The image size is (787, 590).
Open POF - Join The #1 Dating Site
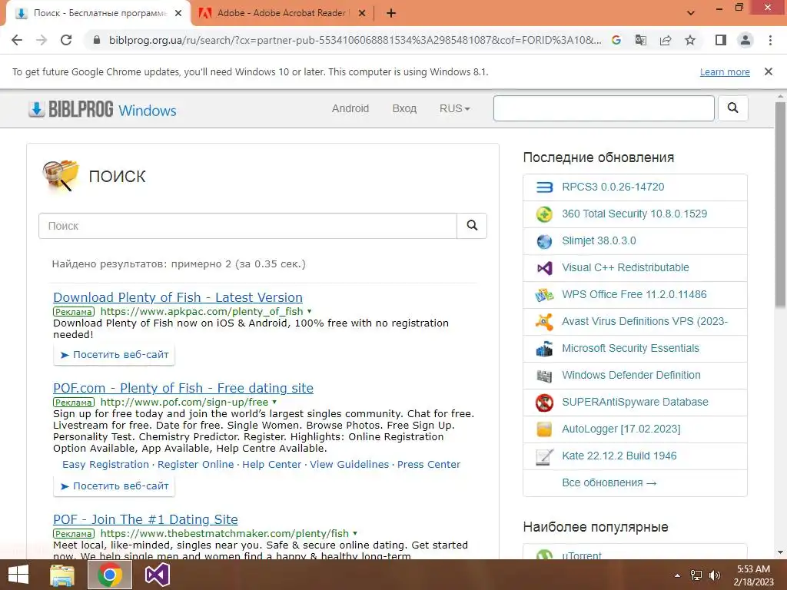point(145,520)
